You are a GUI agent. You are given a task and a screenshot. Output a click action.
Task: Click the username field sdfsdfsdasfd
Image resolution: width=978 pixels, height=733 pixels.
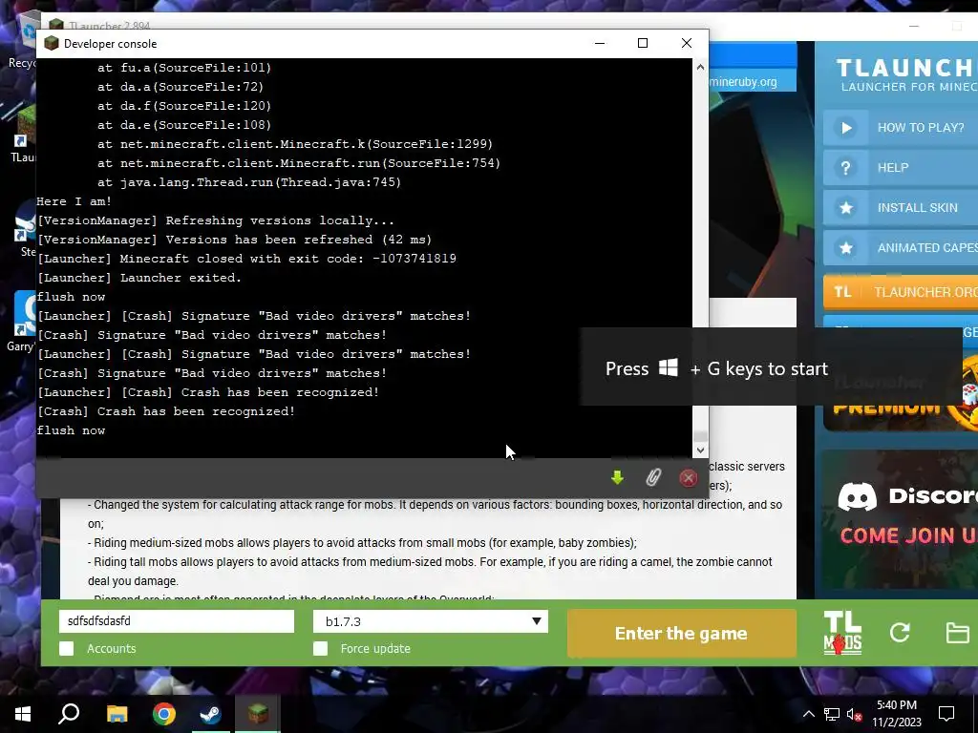point(177,620)
